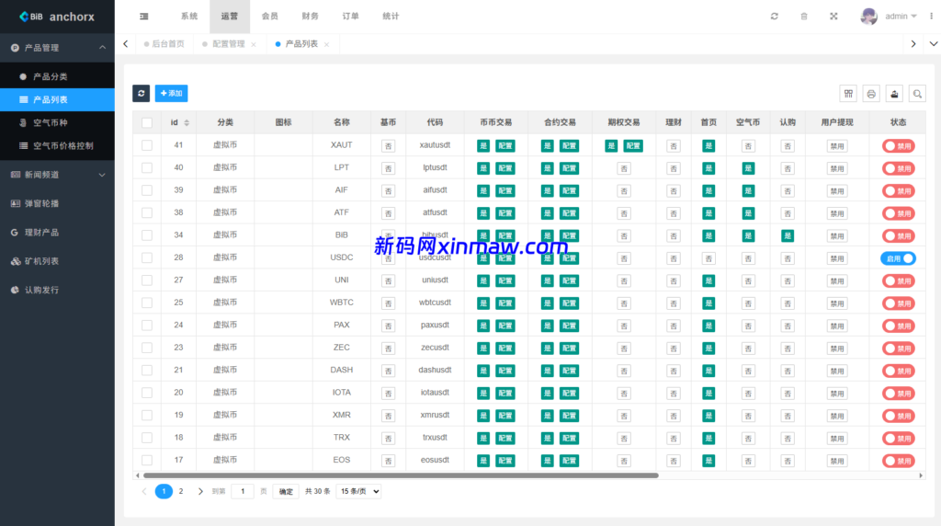Switch to the 订单 top menu
941x526 pixels.
[x=350, y=17]
